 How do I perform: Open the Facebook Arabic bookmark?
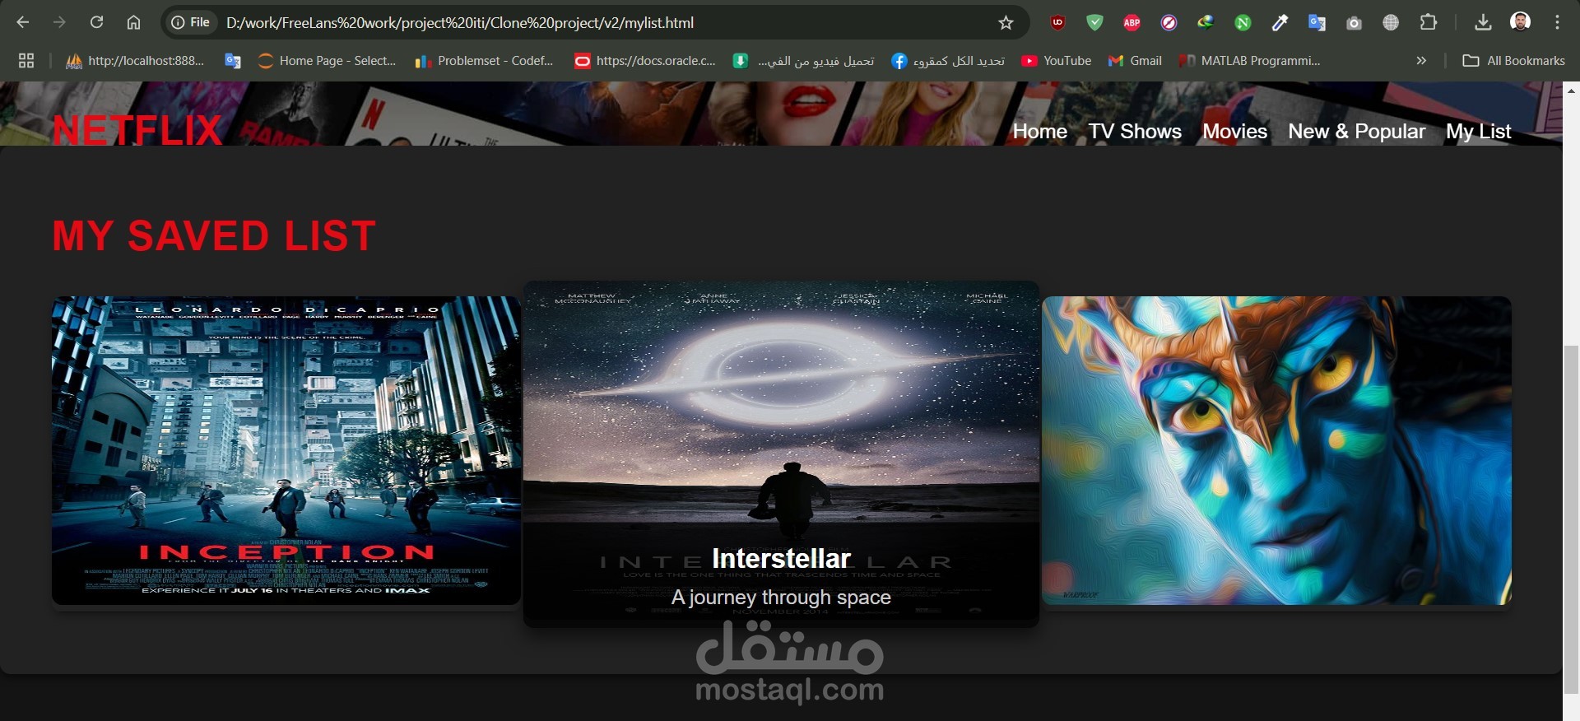pyautogui.click(x=948, y=60)
